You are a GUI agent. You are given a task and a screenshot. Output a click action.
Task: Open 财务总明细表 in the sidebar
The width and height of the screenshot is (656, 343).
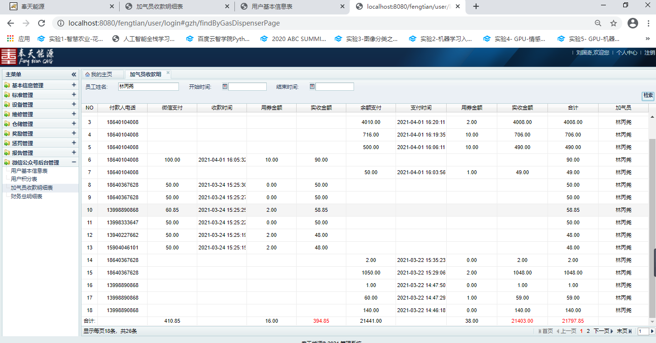coord(27,196)
